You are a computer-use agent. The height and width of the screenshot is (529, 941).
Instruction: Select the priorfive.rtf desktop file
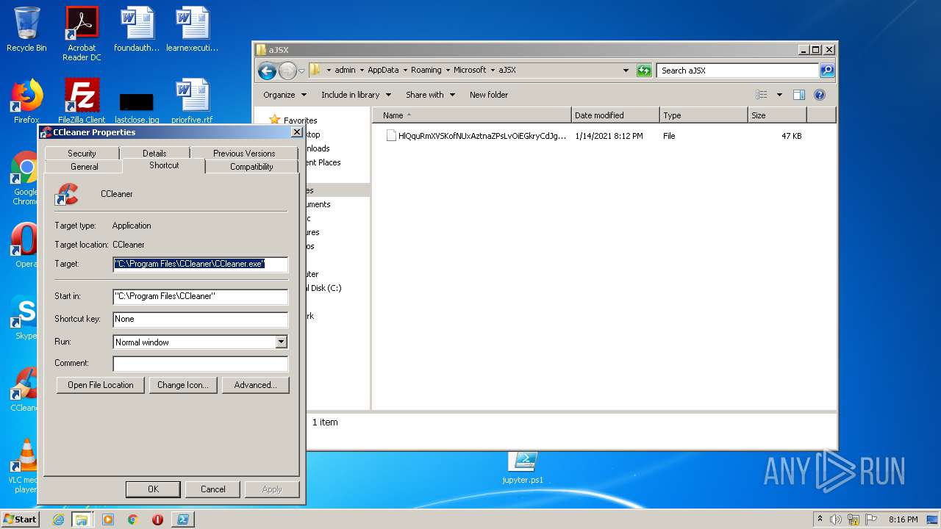point(192,101)
